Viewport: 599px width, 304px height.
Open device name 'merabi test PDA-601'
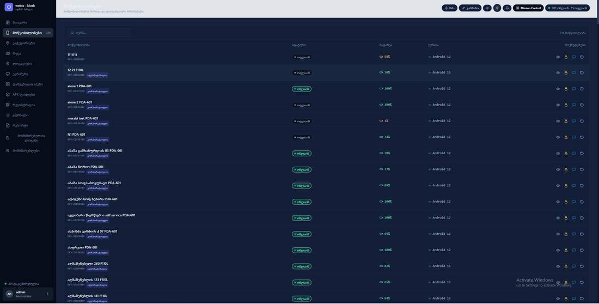point(83,119)
